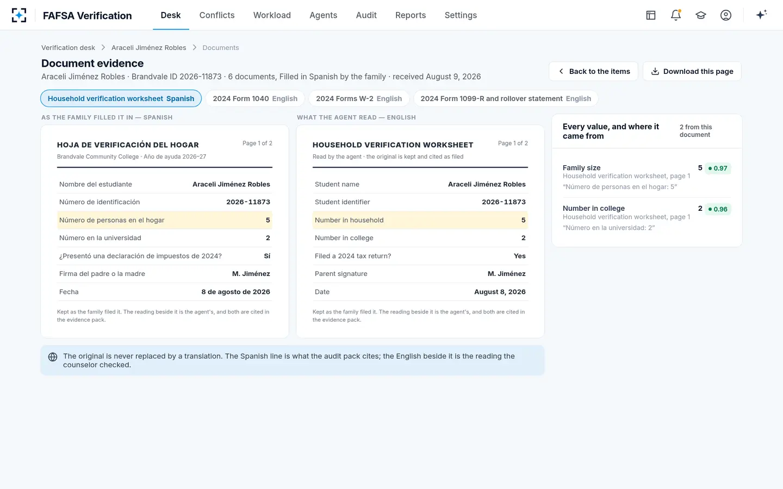Screen dimensions: 783x489
Task: Open the Settings tab
Action: [461, 15]
